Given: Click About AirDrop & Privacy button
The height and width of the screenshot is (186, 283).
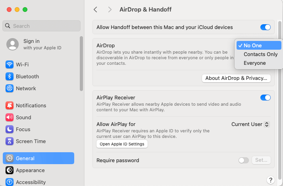Looking at the screenshot, I should [x=236, y=78].
